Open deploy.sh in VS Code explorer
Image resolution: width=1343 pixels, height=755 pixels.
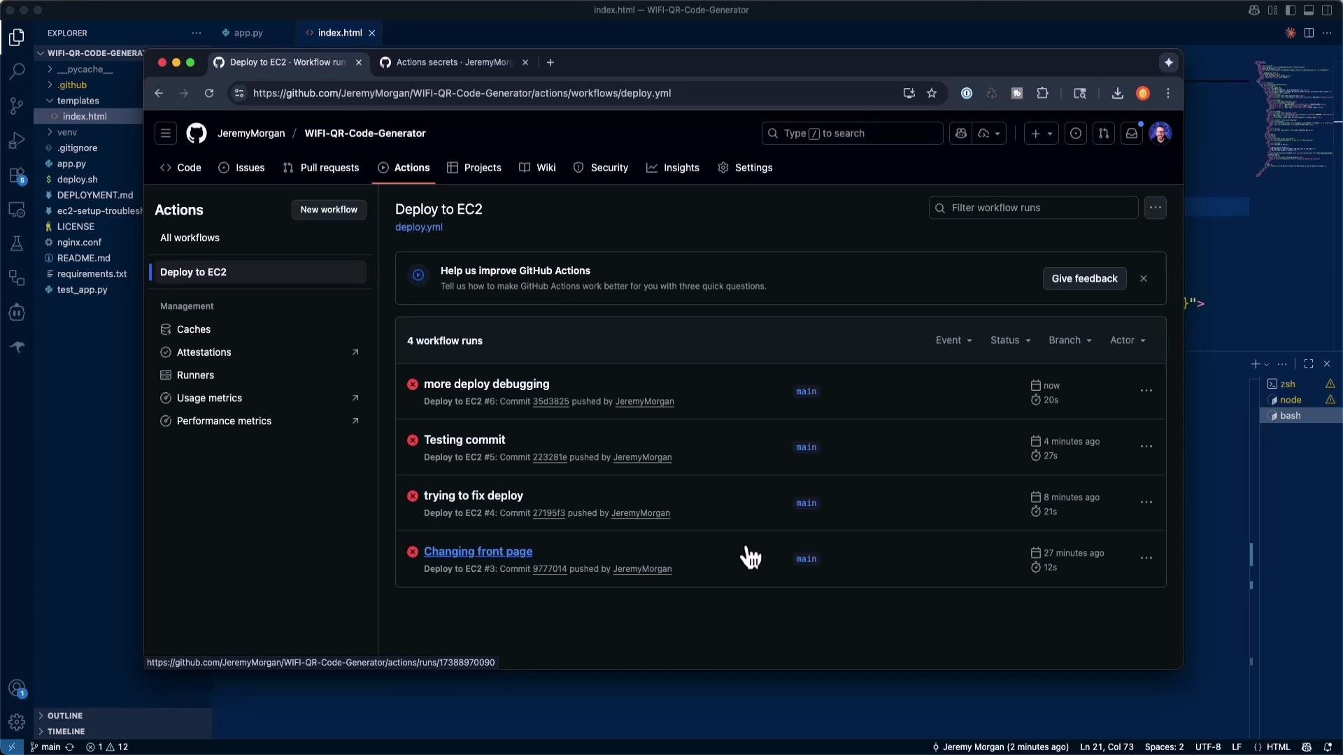coord(77,179)
